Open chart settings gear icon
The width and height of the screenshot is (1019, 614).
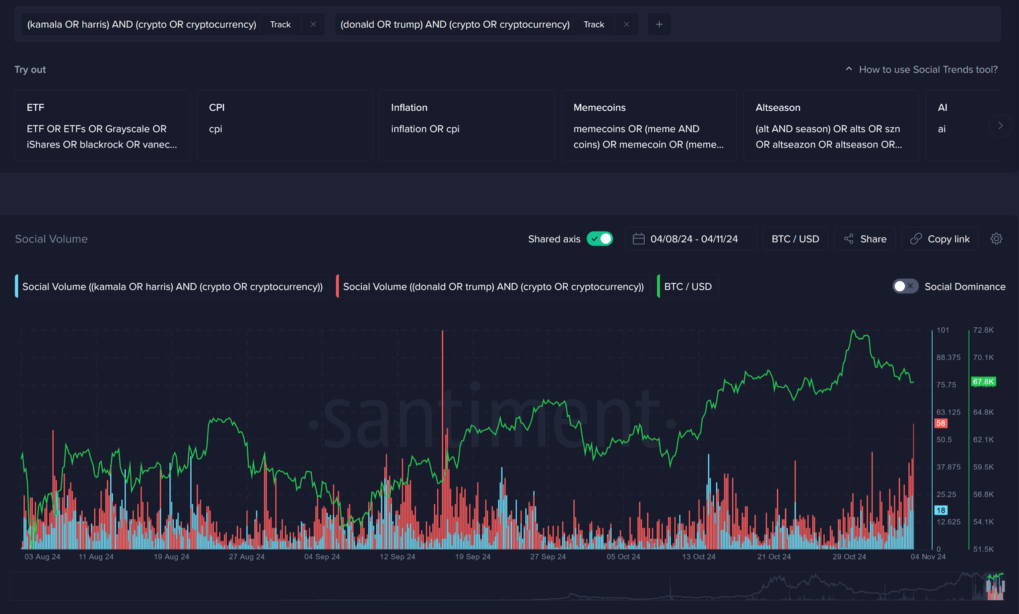[x=996, y=239]
